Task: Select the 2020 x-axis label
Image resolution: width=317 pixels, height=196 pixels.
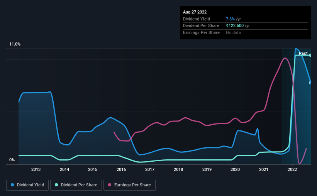Action: coord(235,169)
